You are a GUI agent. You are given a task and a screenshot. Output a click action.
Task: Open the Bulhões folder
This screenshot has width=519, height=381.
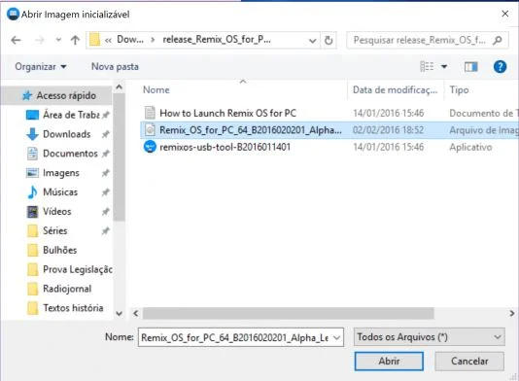pyautogui.click(x=59, y=250)
